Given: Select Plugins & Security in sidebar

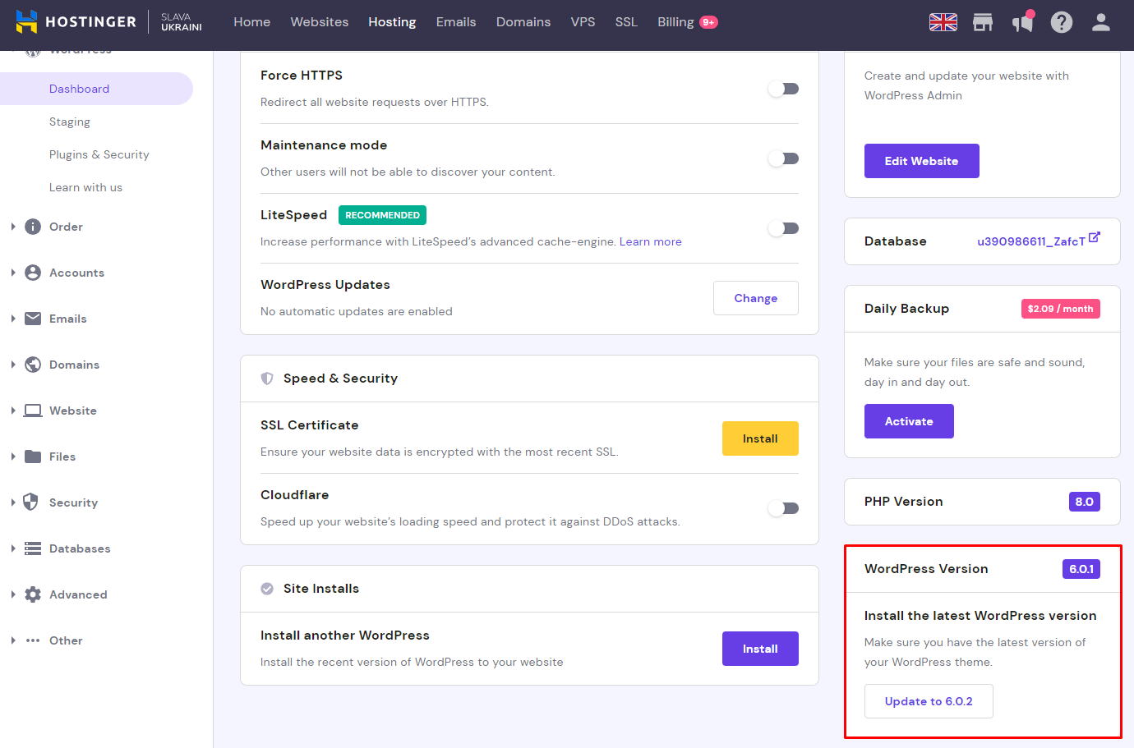Looking at the screenshot, I should click(99, 154).
